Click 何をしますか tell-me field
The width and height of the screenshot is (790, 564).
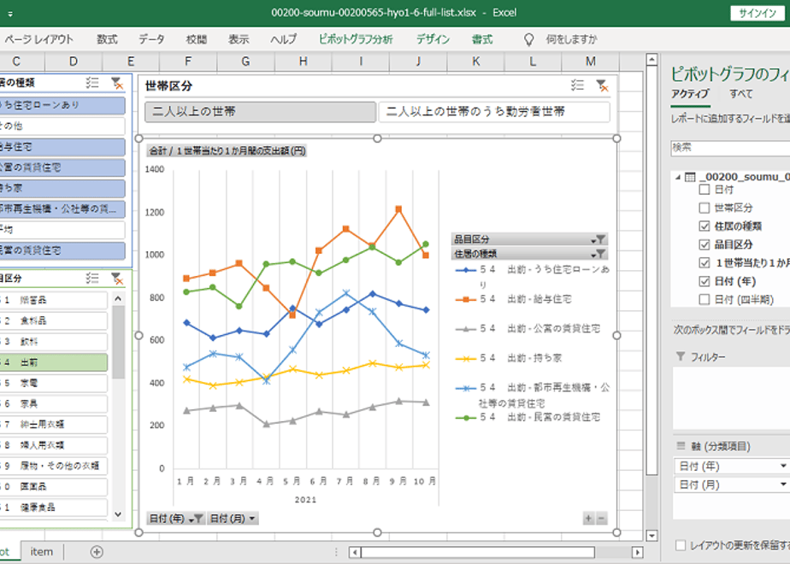pos(571,39)
